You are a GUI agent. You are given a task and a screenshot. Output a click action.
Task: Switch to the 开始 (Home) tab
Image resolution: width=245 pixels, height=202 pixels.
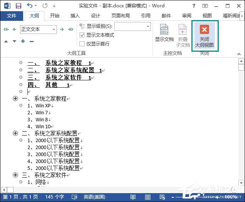point(54,16)
